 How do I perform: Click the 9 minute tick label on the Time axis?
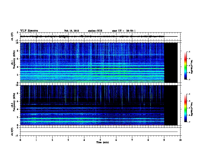pos(164,140)
